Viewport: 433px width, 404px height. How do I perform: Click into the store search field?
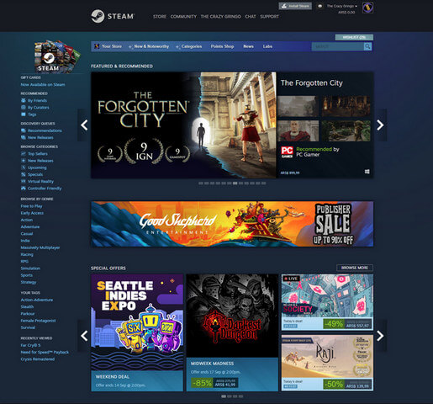338,46
